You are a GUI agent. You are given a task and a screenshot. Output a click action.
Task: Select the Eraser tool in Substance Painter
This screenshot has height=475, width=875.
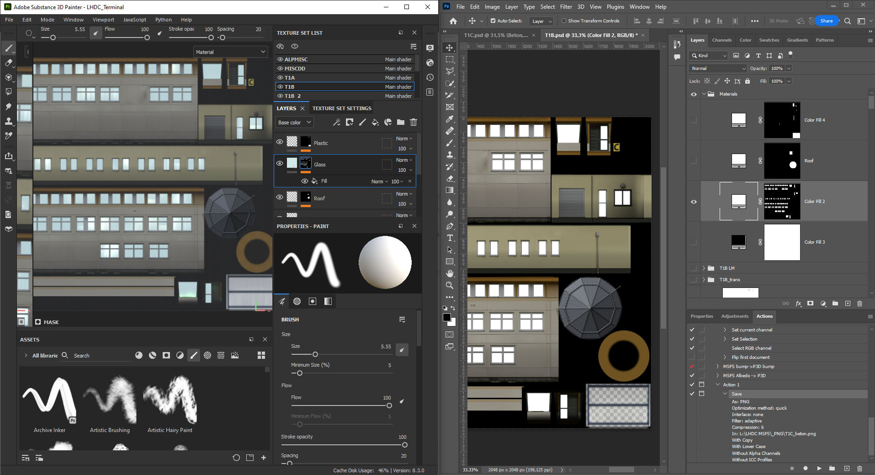coord(9,63)
